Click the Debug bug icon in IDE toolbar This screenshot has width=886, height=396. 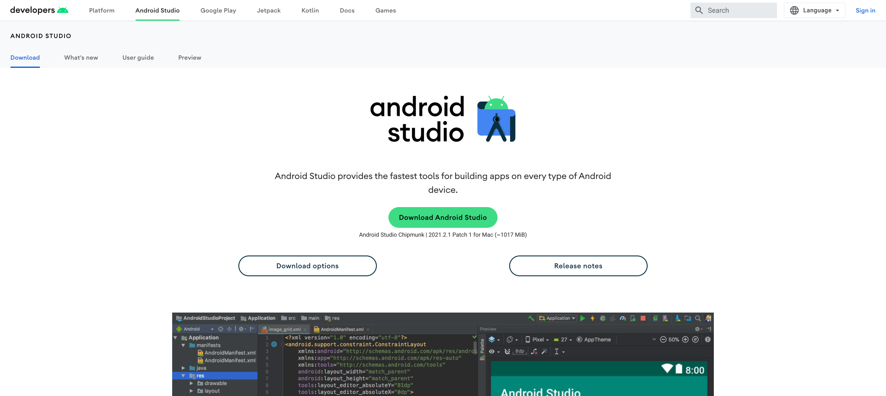click(603, 318)
